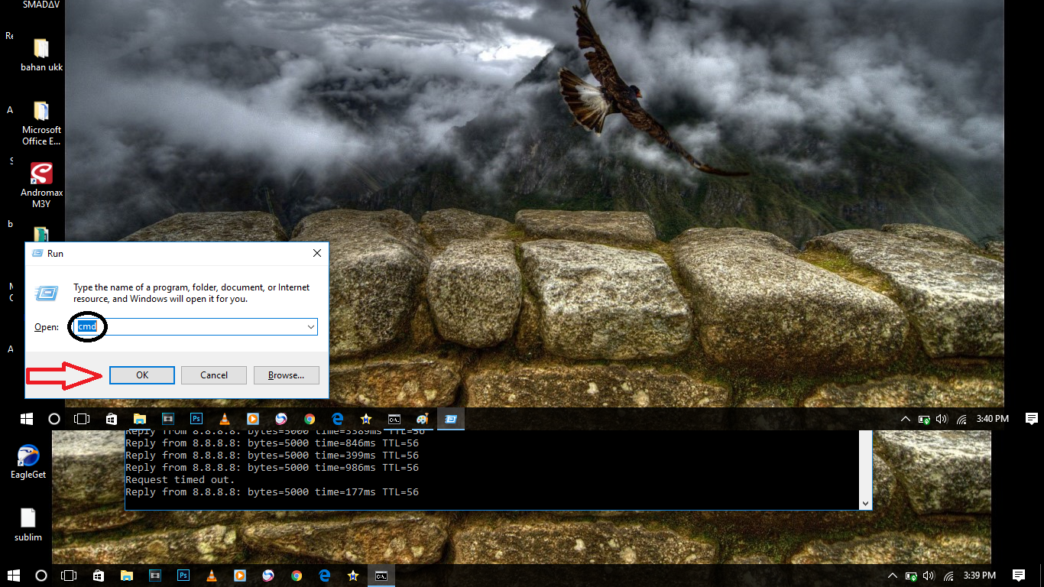Click the reply line with time=986ms
The width and height of the screenshot is (1044, 587).
tap(272, 468)
